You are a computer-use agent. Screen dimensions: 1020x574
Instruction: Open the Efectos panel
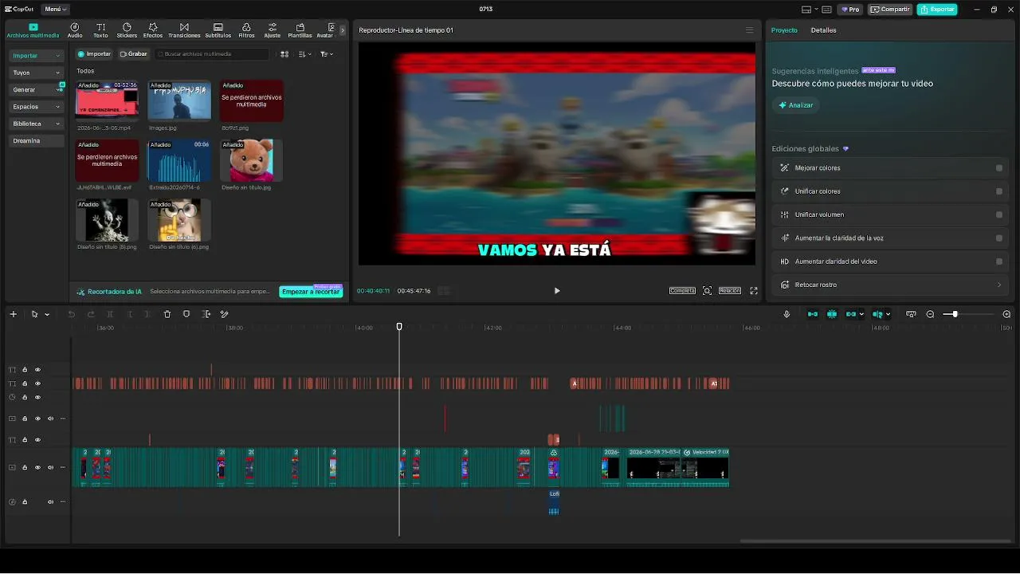pos(153,30)
